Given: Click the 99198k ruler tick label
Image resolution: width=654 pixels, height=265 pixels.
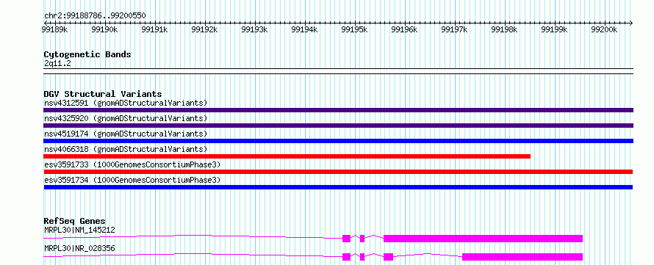Looking at the screenshot, I should (504, 29).
